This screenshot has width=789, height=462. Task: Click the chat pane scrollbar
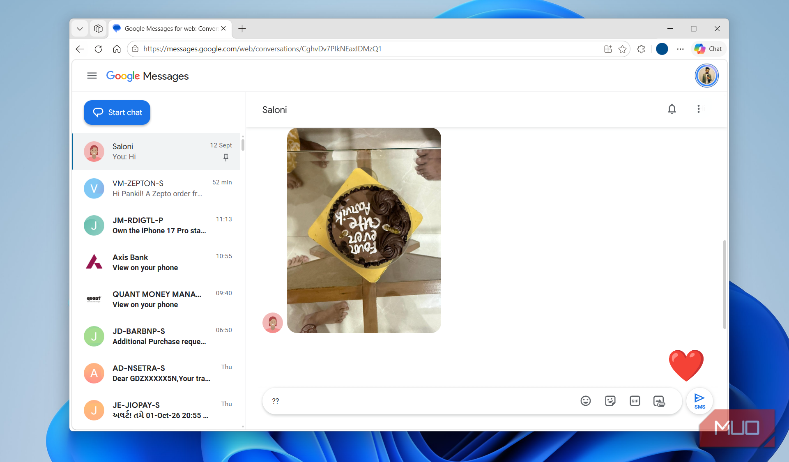[x=725, y=284]
